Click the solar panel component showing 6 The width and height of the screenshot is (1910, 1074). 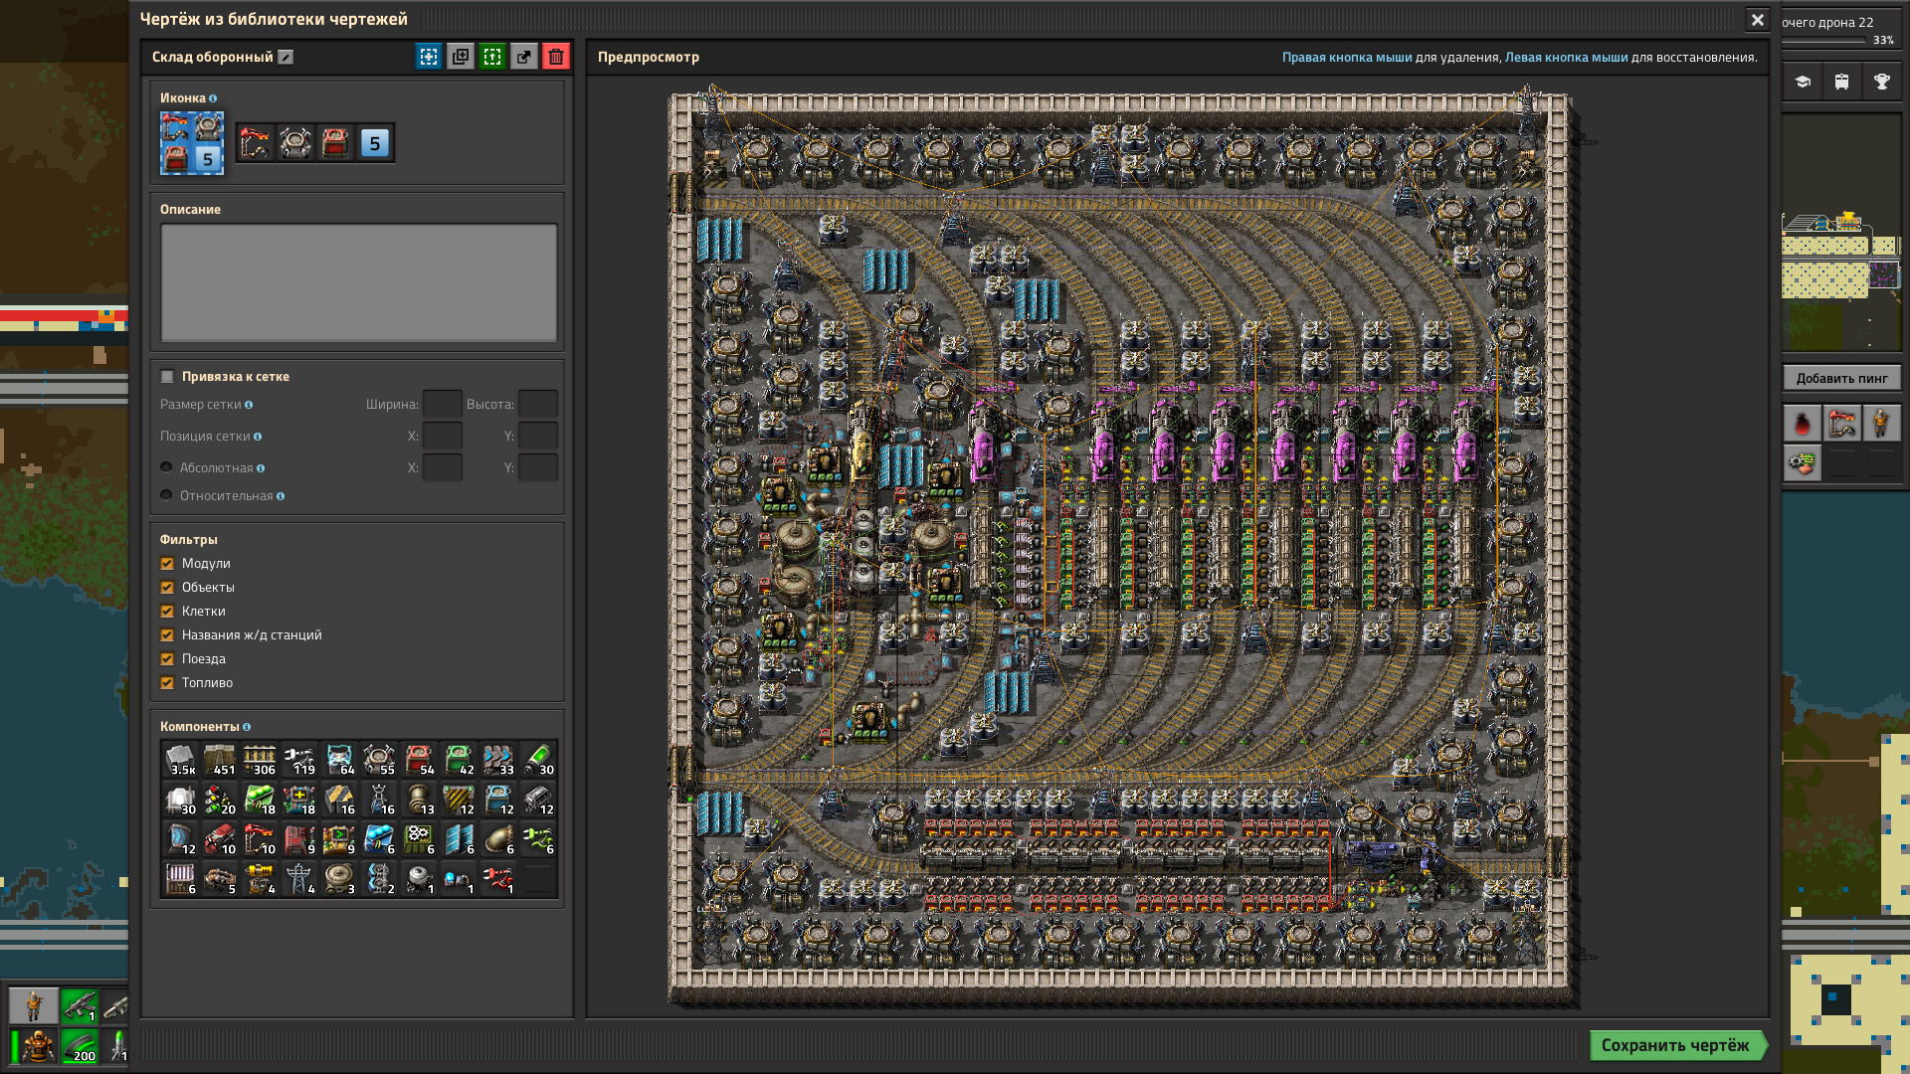(459, 839)
